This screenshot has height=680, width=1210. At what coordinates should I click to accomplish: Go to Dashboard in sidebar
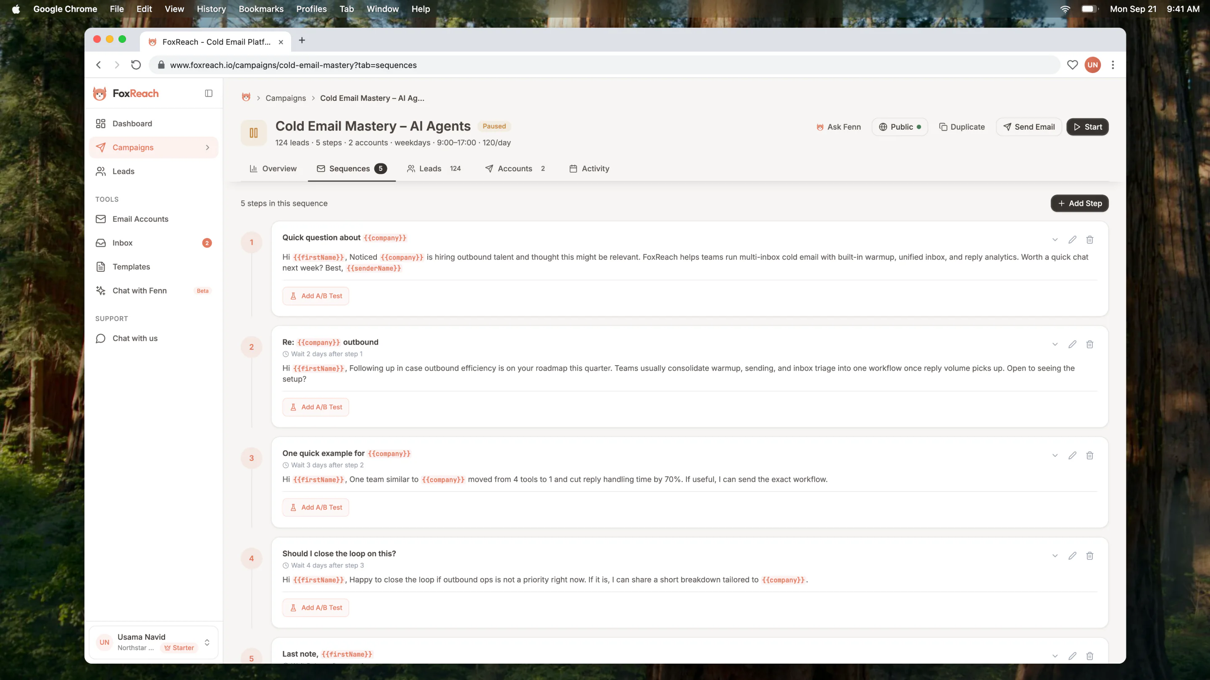[x=154, y=123]
